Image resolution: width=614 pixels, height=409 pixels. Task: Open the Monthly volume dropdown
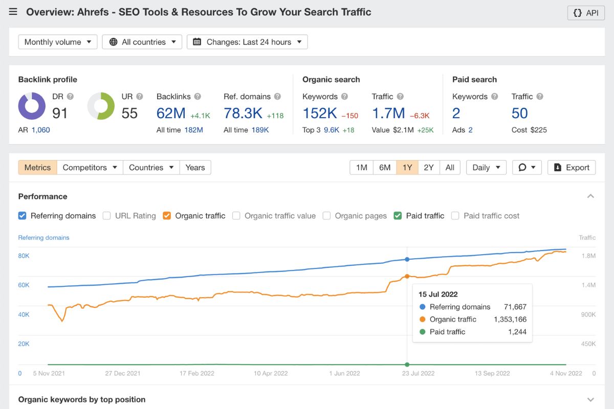pos(58,42)
